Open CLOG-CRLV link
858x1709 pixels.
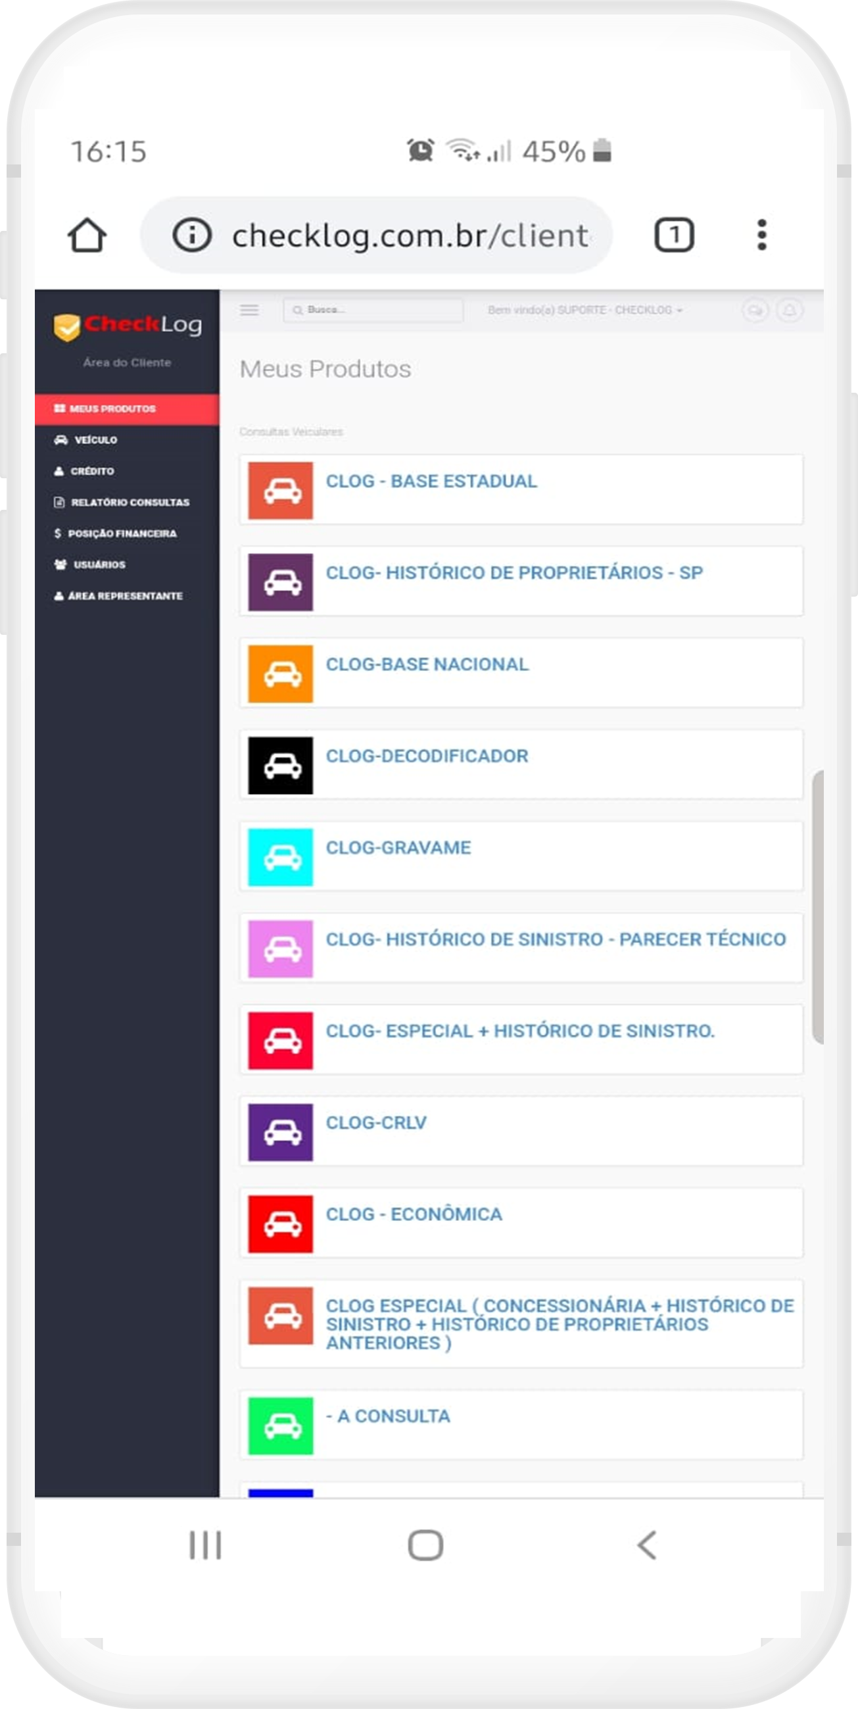376,1122
